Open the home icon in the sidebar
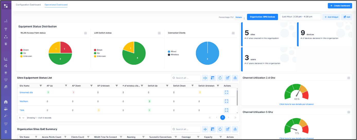 click(x=6, y=102)
